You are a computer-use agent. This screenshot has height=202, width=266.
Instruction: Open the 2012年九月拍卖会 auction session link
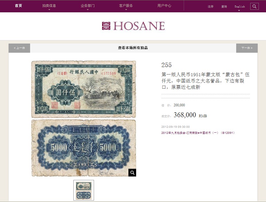click(x=198, y=133)
